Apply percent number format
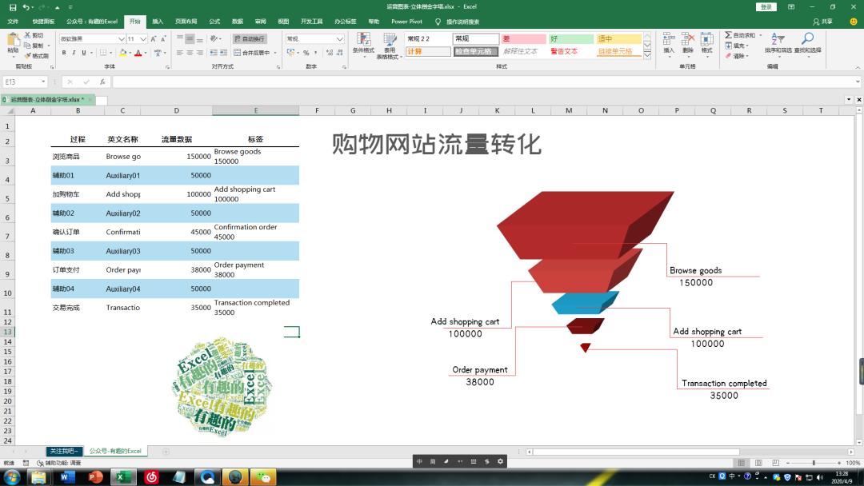 (x=306, y=52)
